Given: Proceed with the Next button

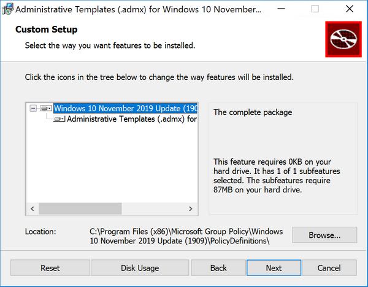Looking at the screenshot, I should pos(274,268).
